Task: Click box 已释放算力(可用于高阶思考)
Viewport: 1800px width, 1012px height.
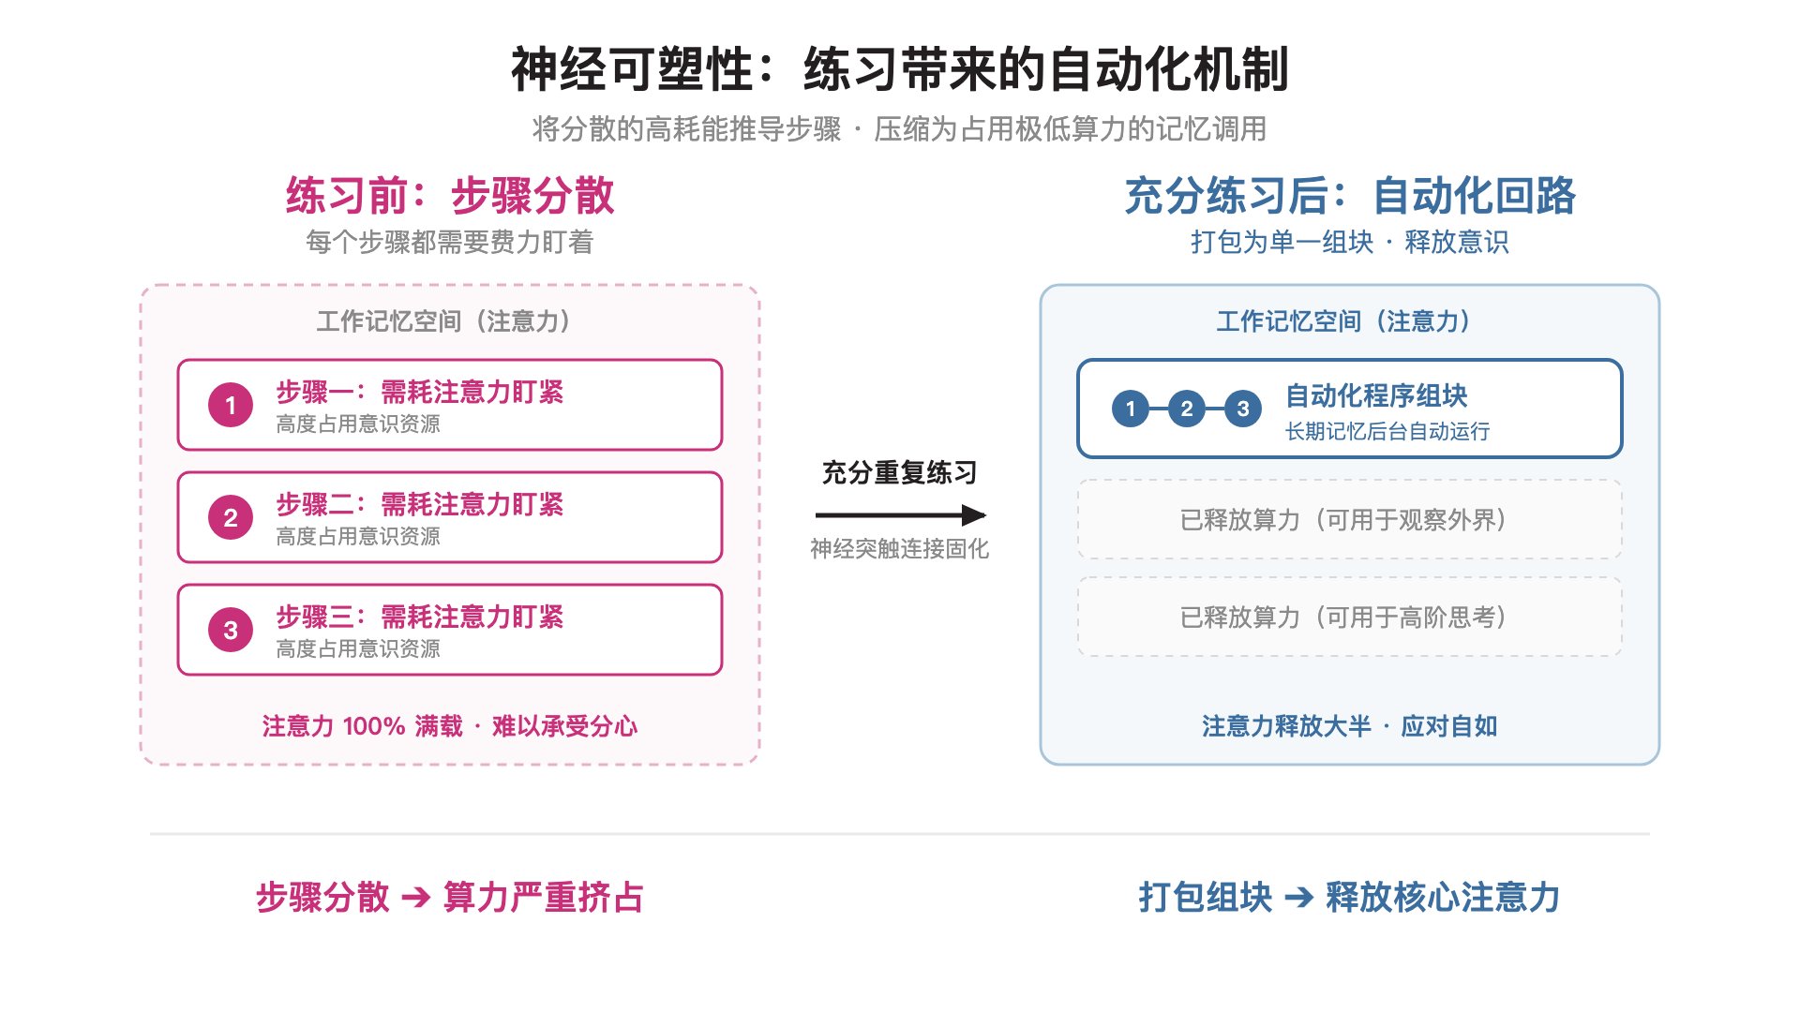Action: coord(1350,617)
